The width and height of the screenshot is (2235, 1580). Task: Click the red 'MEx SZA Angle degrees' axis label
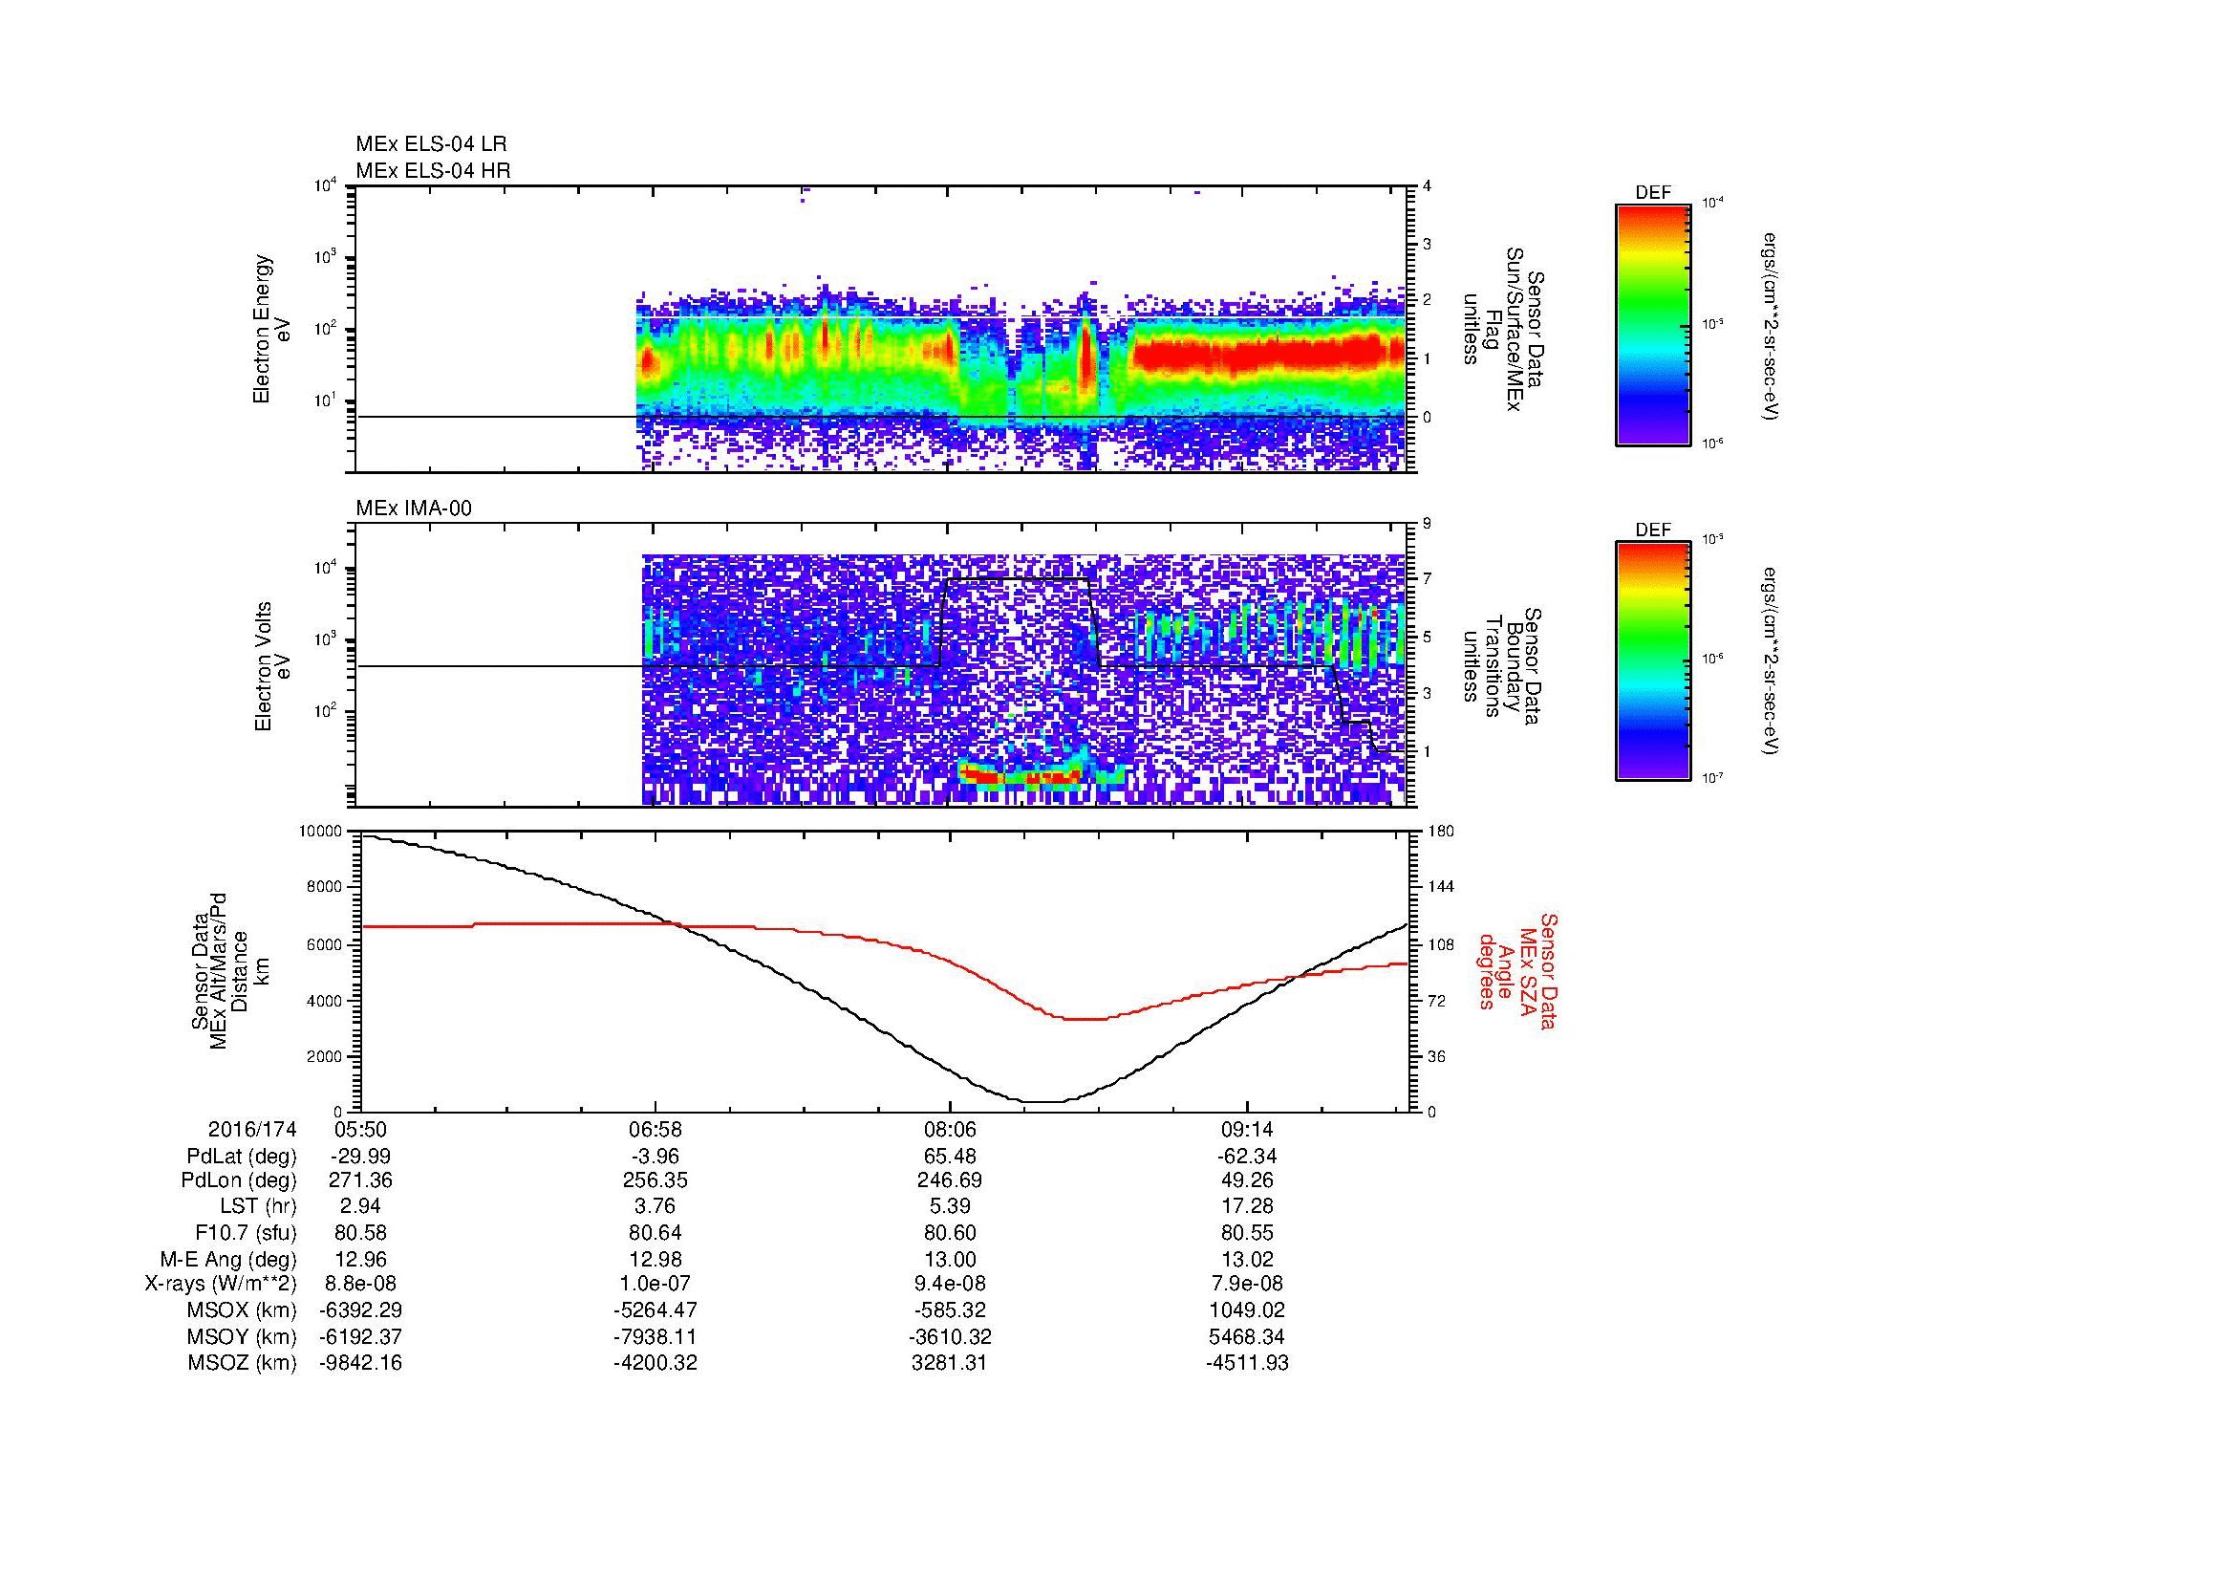click(x=1517, y=970)
